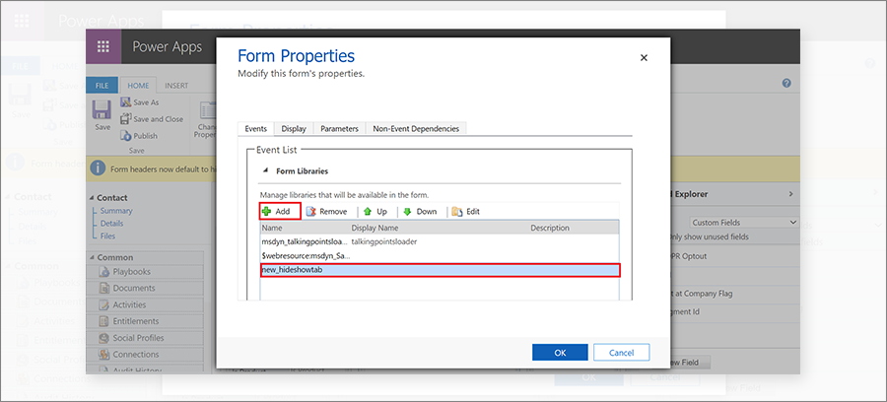Switch to the Parameters tab
The height and width of the screenshot is (402, 887).
pyautogui.click(x=339, y=129)
